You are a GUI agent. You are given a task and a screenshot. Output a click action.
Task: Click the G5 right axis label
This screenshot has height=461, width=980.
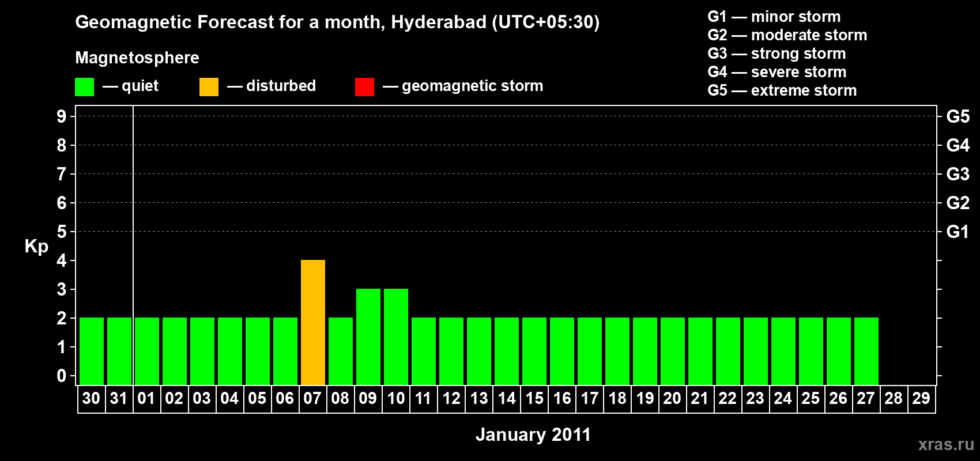coord(958,116)
